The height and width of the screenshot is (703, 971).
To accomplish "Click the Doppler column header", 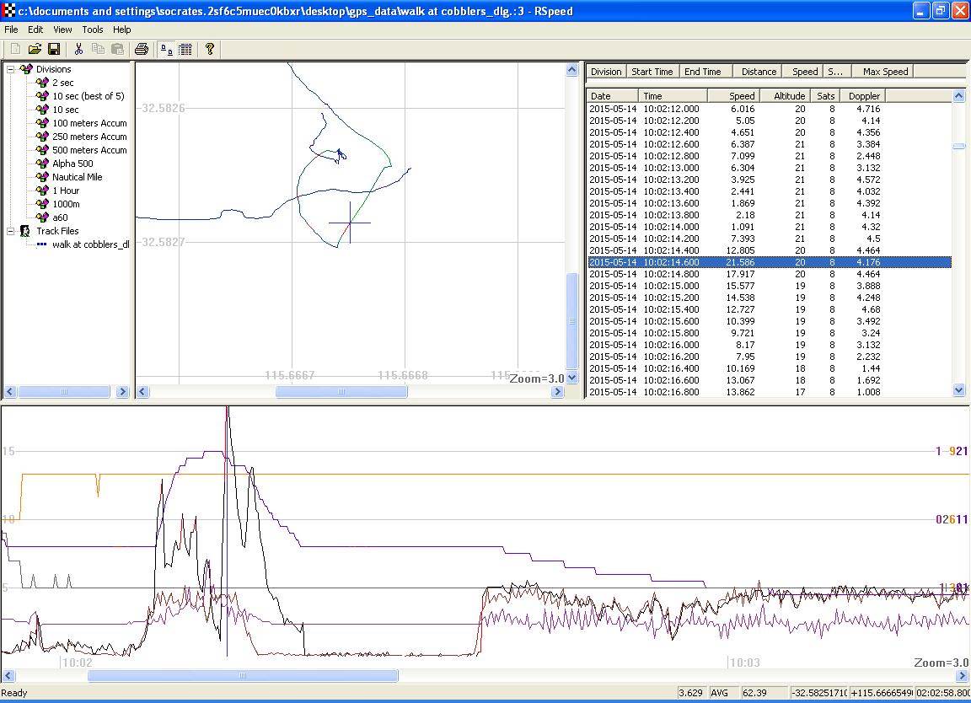I will click(864, 96).
